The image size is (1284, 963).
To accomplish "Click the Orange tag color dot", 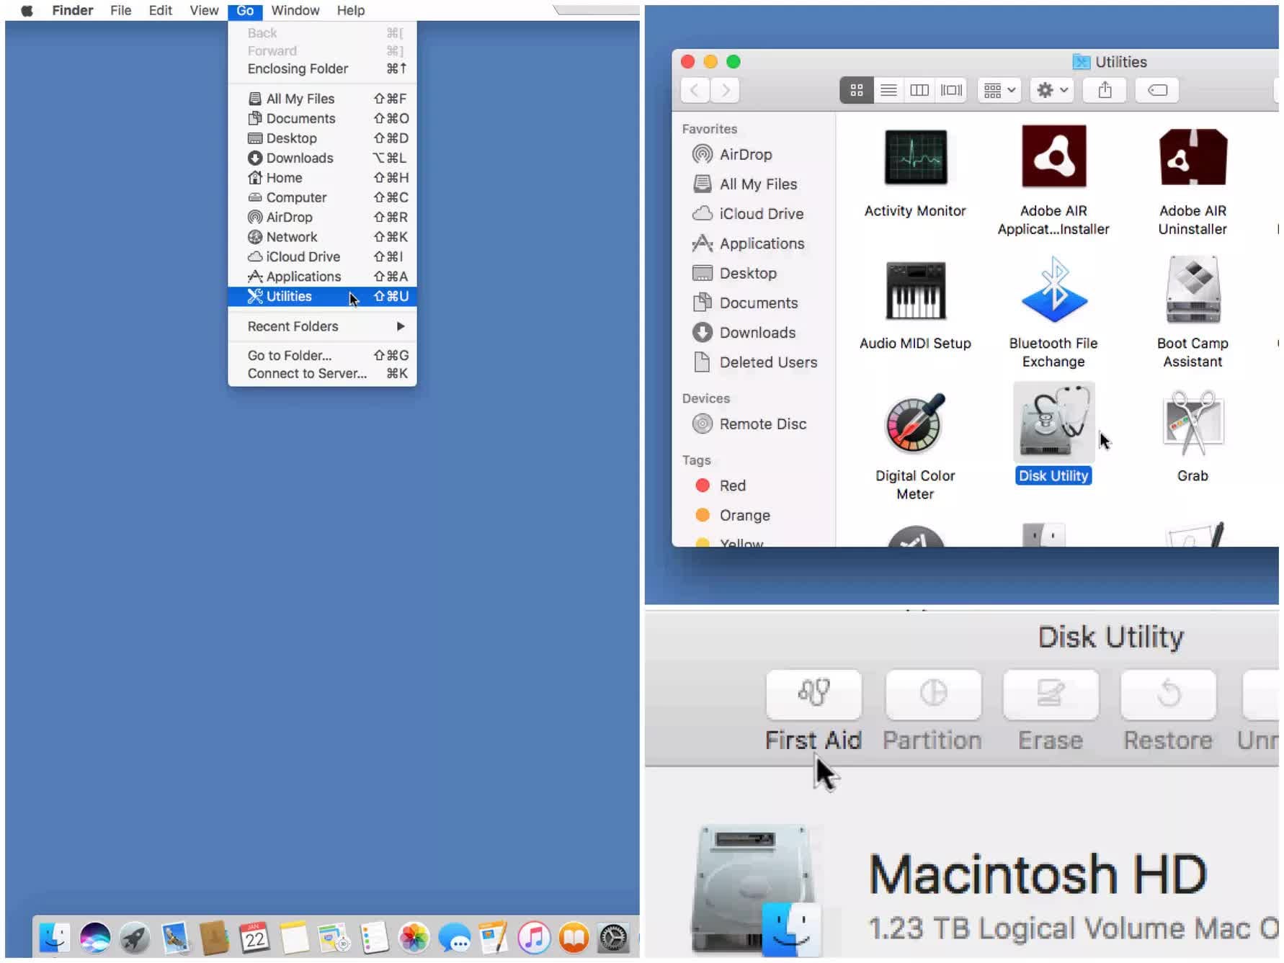I will pos(703,515).
